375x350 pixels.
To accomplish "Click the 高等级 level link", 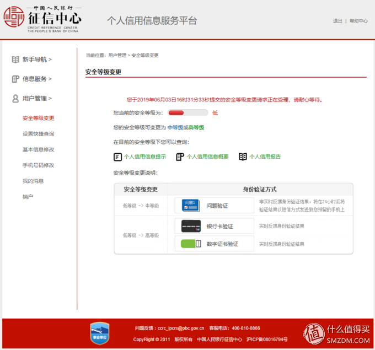I will [196, 128].
